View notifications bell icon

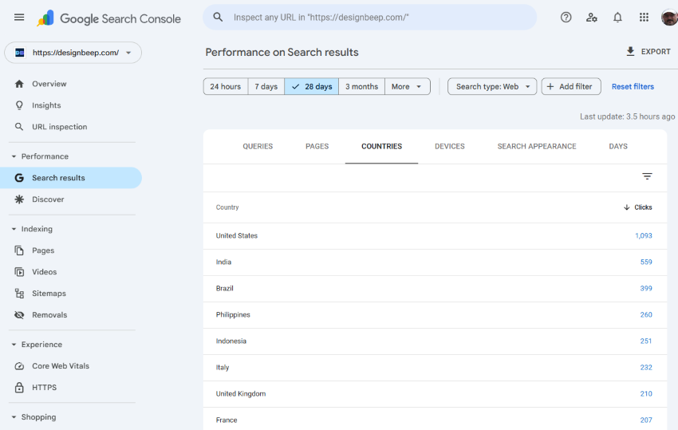click(x=617, y=18)
